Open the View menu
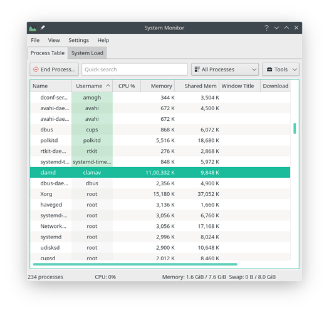The height and width of the screenshot is (313, 329). (54, 40)
